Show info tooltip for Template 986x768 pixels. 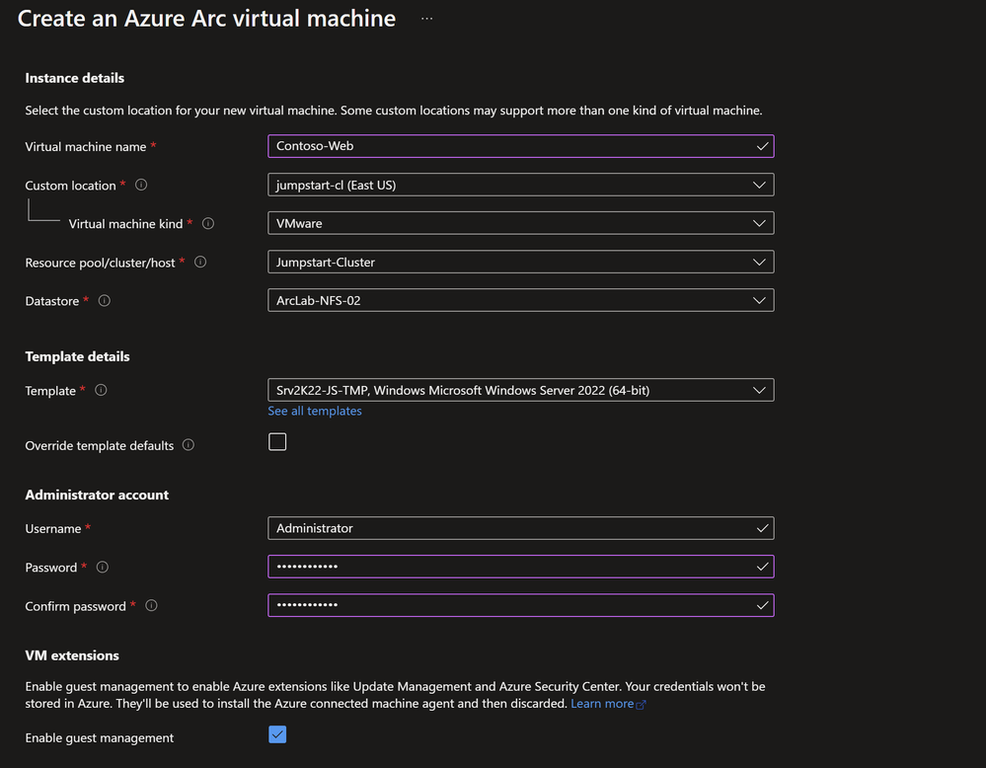pyautogui.click(x=101, y=390)
